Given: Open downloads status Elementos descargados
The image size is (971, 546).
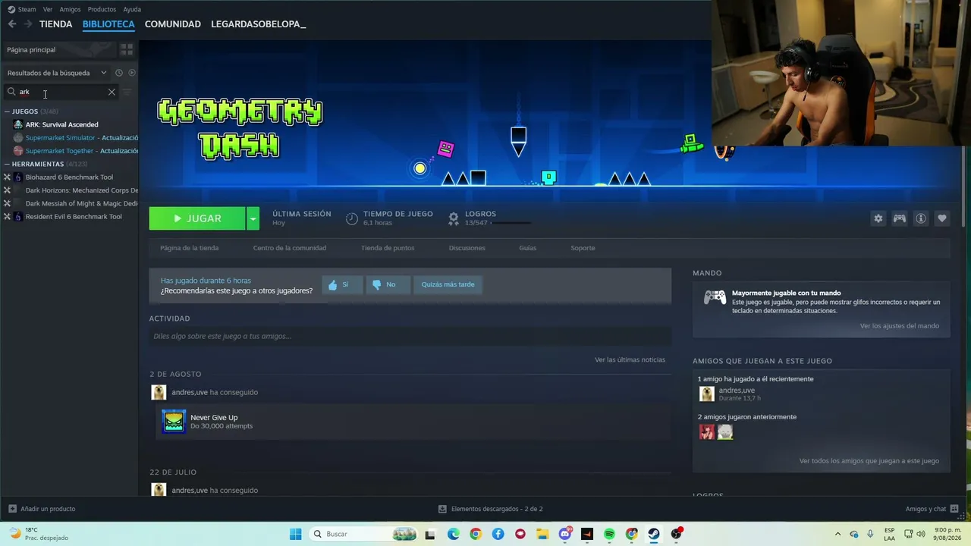Looking at the screenshot, I should pyautogui.click(x=491, y=509).
